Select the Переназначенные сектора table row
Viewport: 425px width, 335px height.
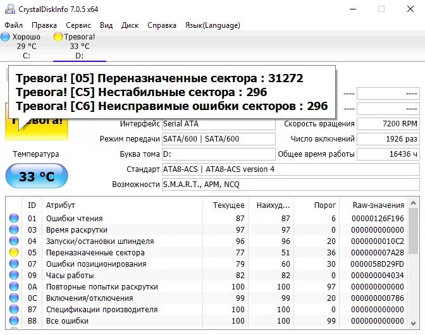coord(207,252)
